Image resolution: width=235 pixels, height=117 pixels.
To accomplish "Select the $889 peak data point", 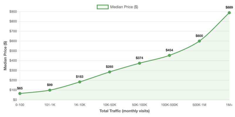I will (229, 13).
